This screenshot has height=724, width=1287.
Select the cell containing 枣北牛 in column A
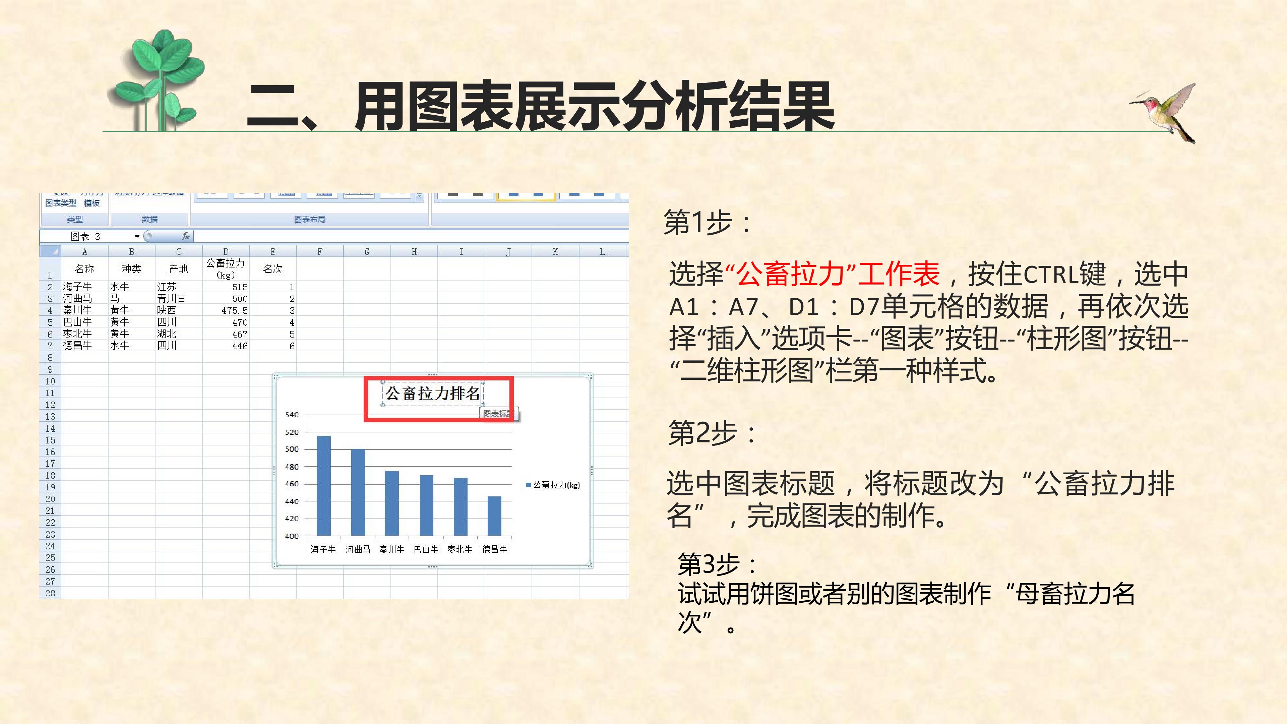point(84,333)
